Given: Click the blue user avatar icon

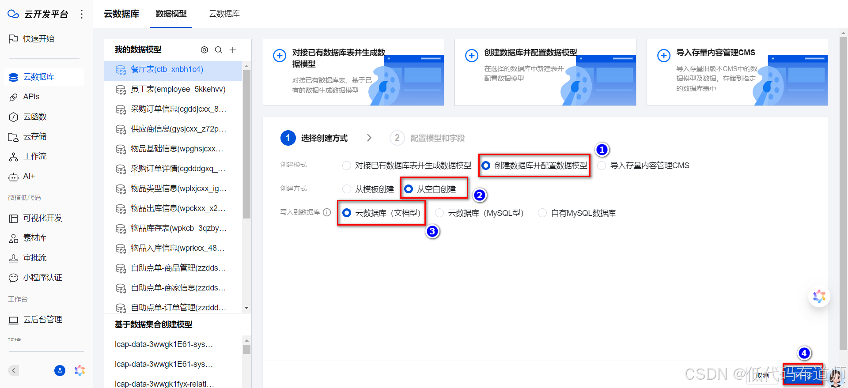Looking at the screenshot, I should [60, 370].
